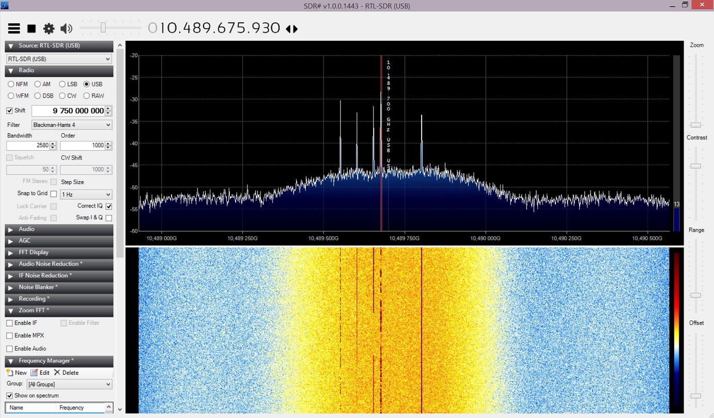The width and height of the screenshot is (714, 418).
Task: Mute audio with the speaker icon
Action: [66, 29]
